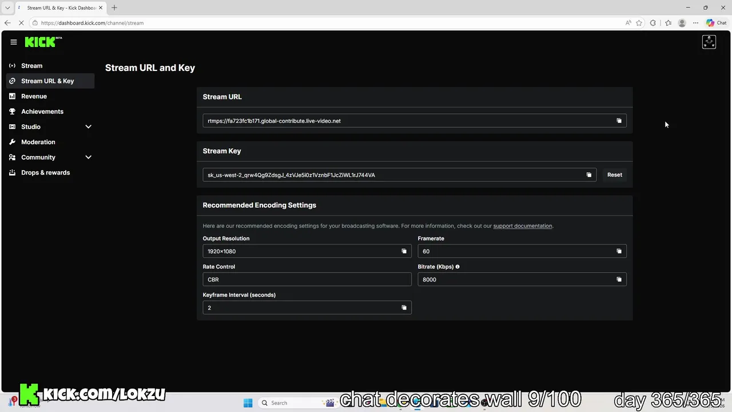Viewport: 732px width, 412px height.
Task: Add page to favorites star
Action: (639, 23)
